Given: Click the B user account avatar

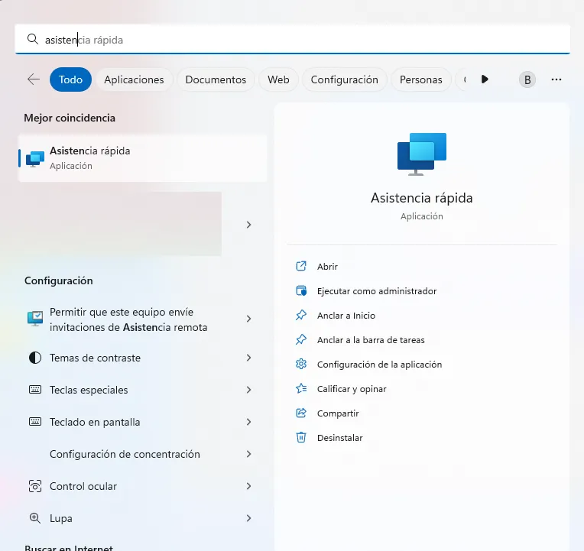Looking at the screenshot, I should (527, 79).
